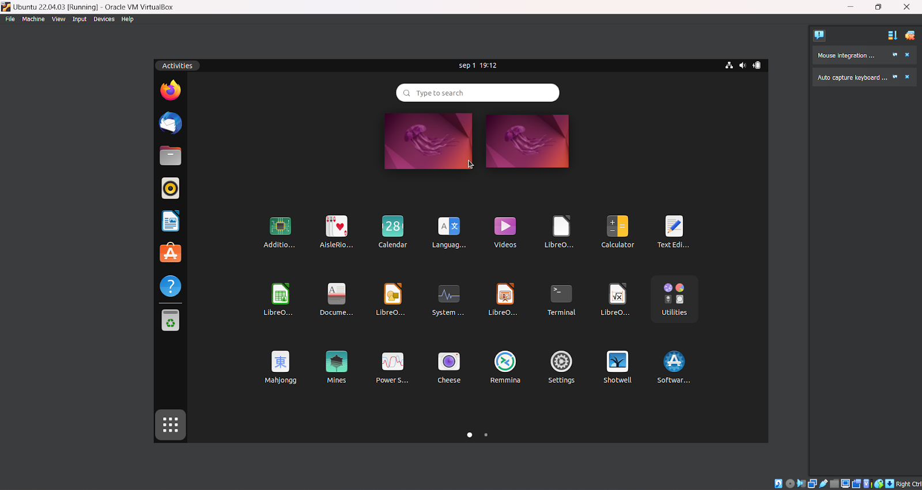The image size is (922, 490).
Task: Open LibreOffice Writer from the dock
Action: point(171,221)
